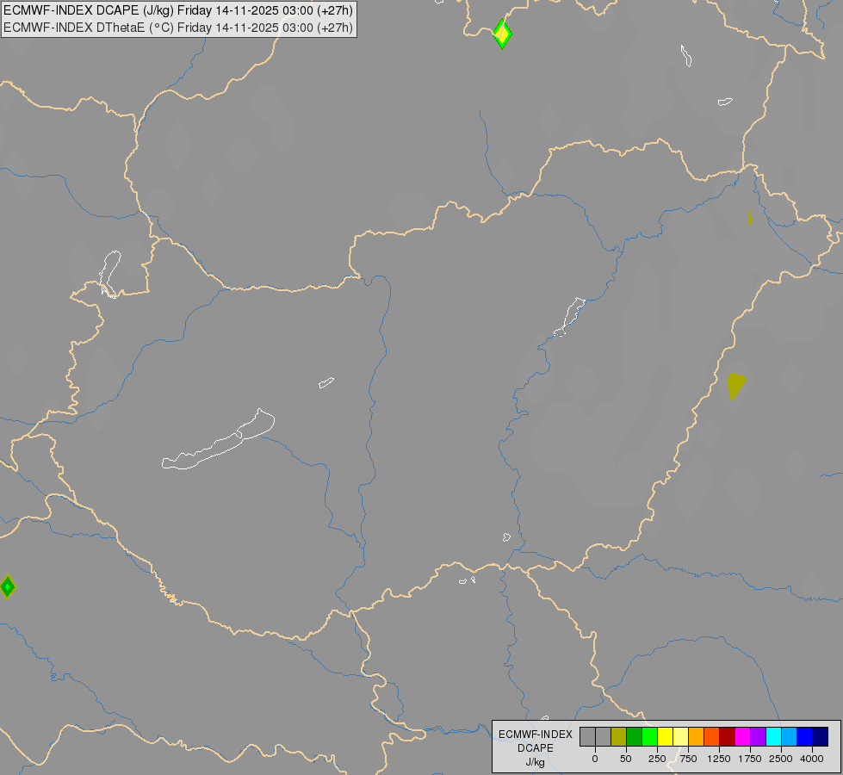Select the pale yellow swatch above value 750
The width and height of the screenshot is (843, 775).
(x=681, y=736)
